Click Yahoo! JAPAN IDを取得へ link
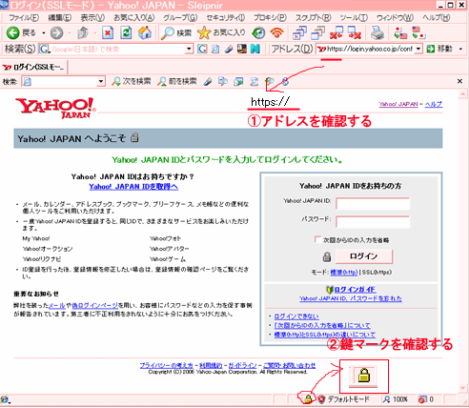The width and height of the screenshot is (469, 408). coord(133,187)
